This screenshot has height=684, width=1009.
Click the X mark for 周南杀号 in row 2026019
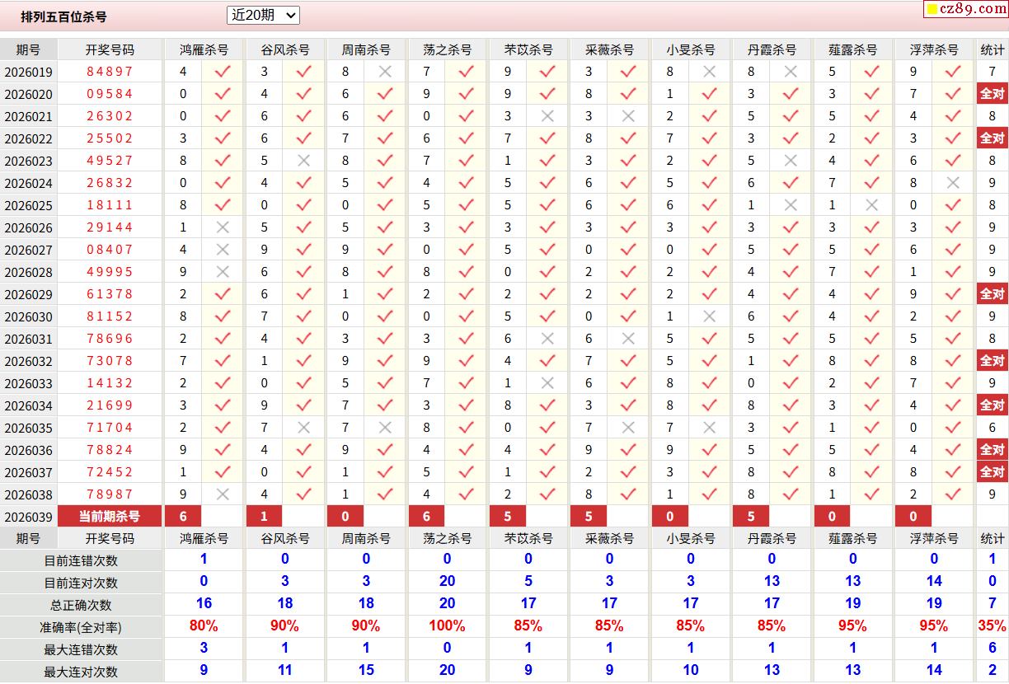[385, 72]
